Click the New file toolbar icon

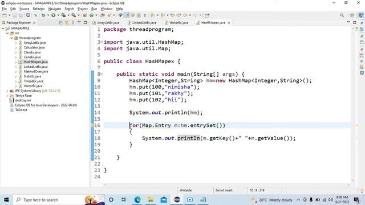coord(5,15)
